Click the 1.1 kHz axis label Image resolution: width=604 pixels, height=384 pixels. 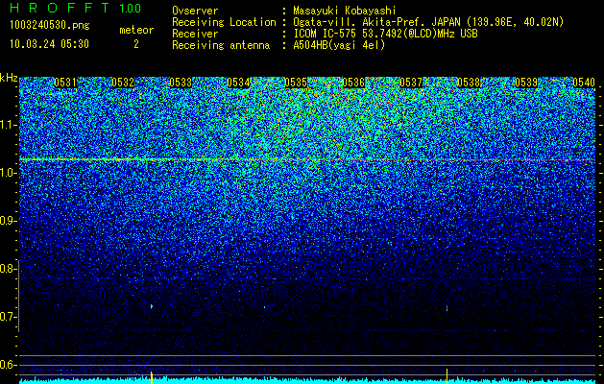click(7, 125)
